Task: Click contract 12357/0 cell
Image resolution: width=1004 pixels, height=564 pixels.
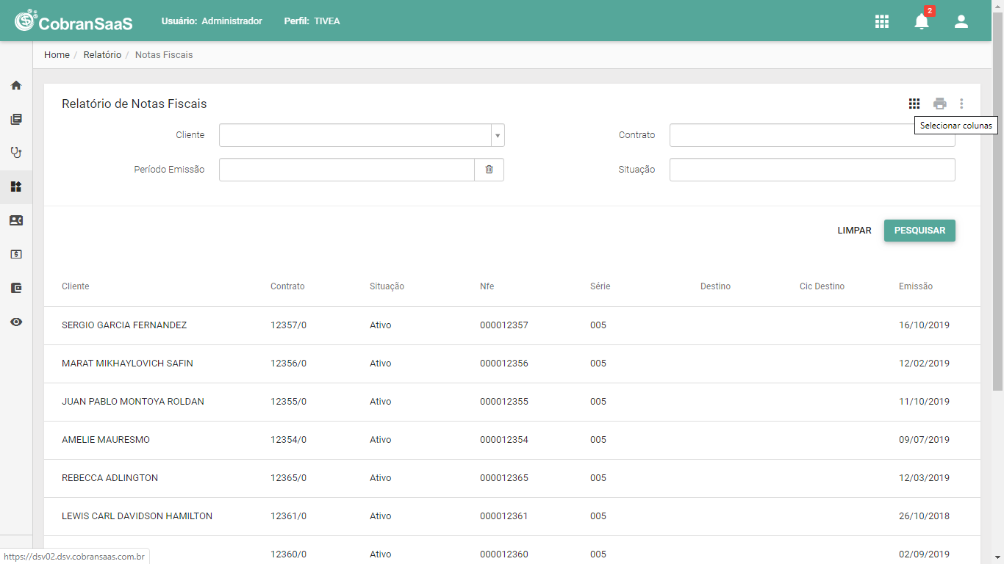Action: [x=288, y=325]
